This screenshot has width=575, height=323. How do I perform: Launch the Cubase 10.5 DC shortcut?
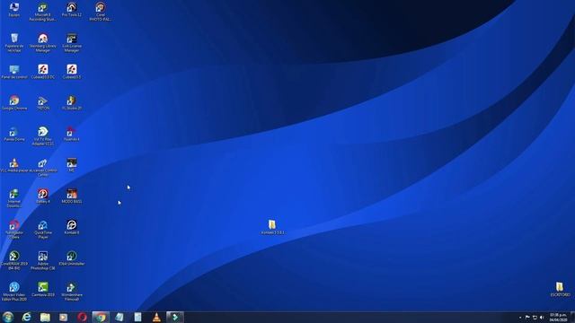coord(42,72)
